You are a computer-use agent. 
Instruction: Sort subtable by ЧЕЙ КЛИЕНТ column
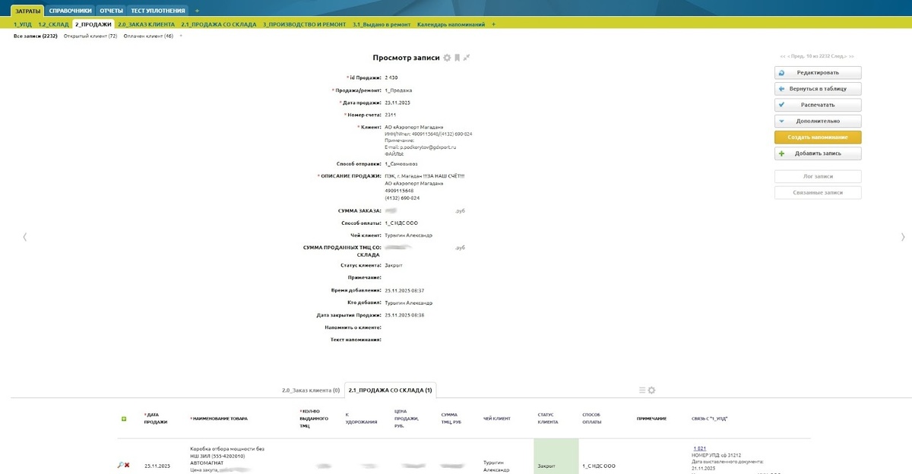pyautogui.click(x=496, y=419)
